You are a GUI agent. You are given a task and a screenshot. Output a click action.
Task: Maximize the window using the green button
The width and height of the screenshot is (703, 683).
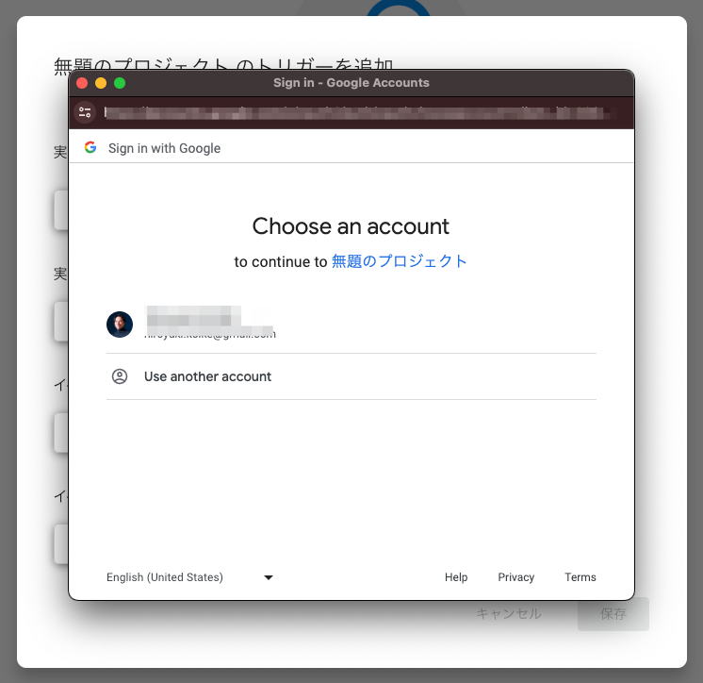(120, 83)
